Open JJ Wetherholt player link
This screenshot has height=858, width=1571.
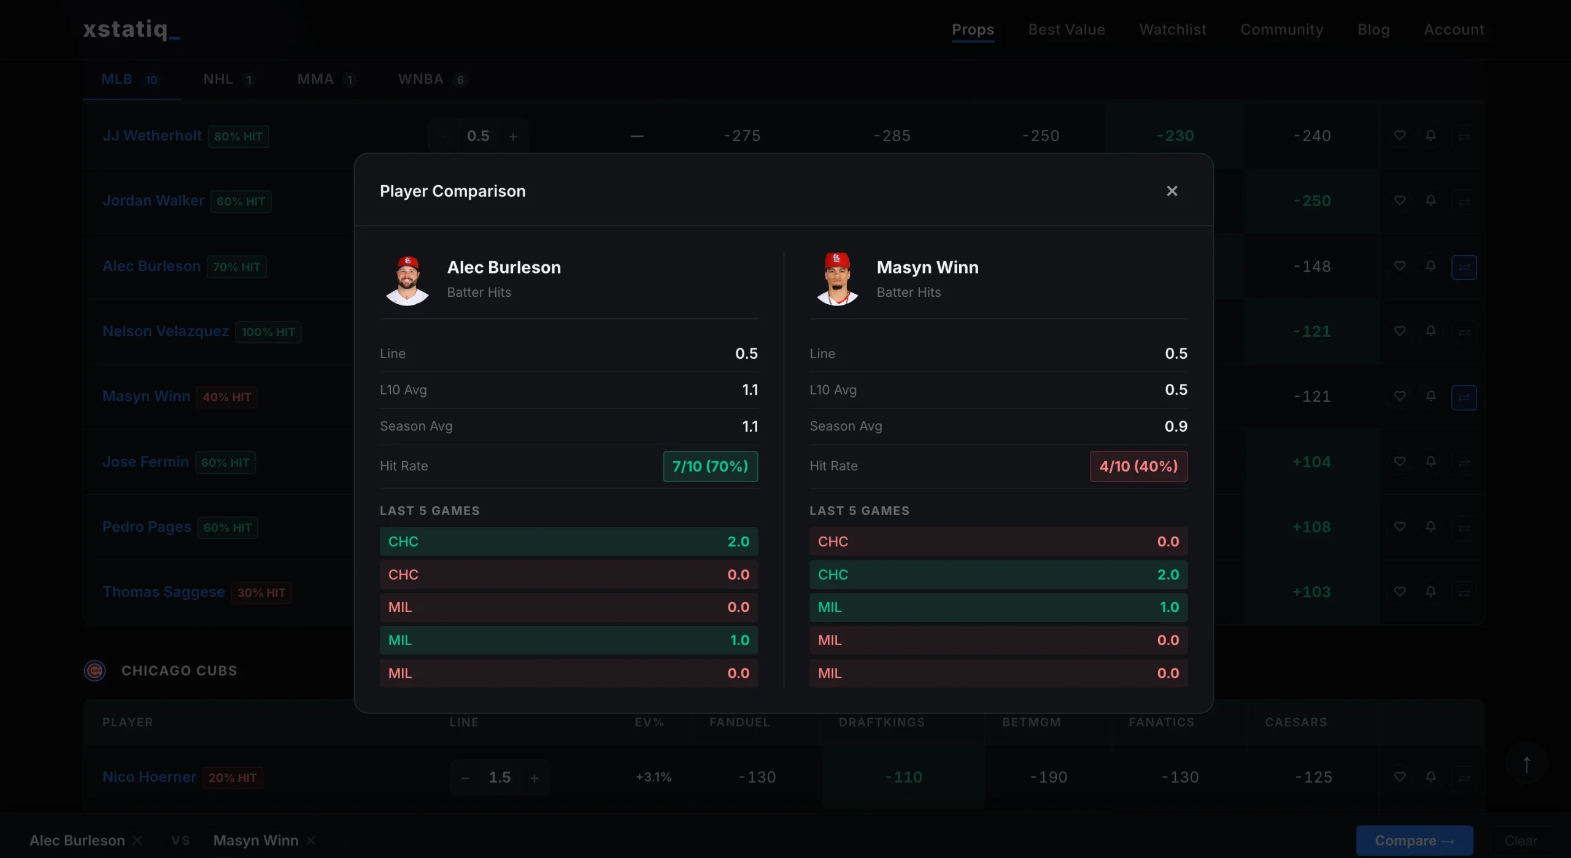pos(152,136)
